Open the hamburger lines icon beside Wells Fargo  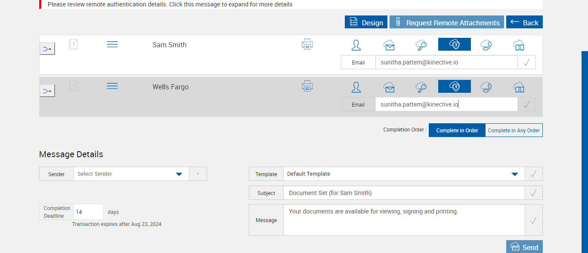tap(112, 86)
